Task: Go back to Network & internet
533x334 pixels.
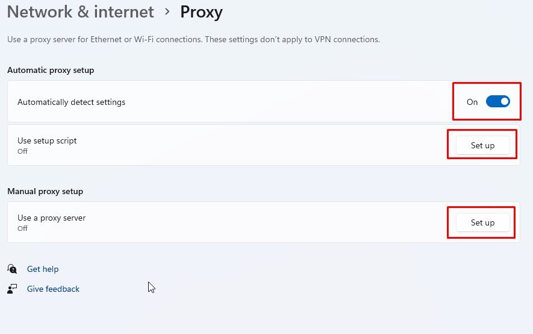Action: pyautogui.click(x=81, y=12)
